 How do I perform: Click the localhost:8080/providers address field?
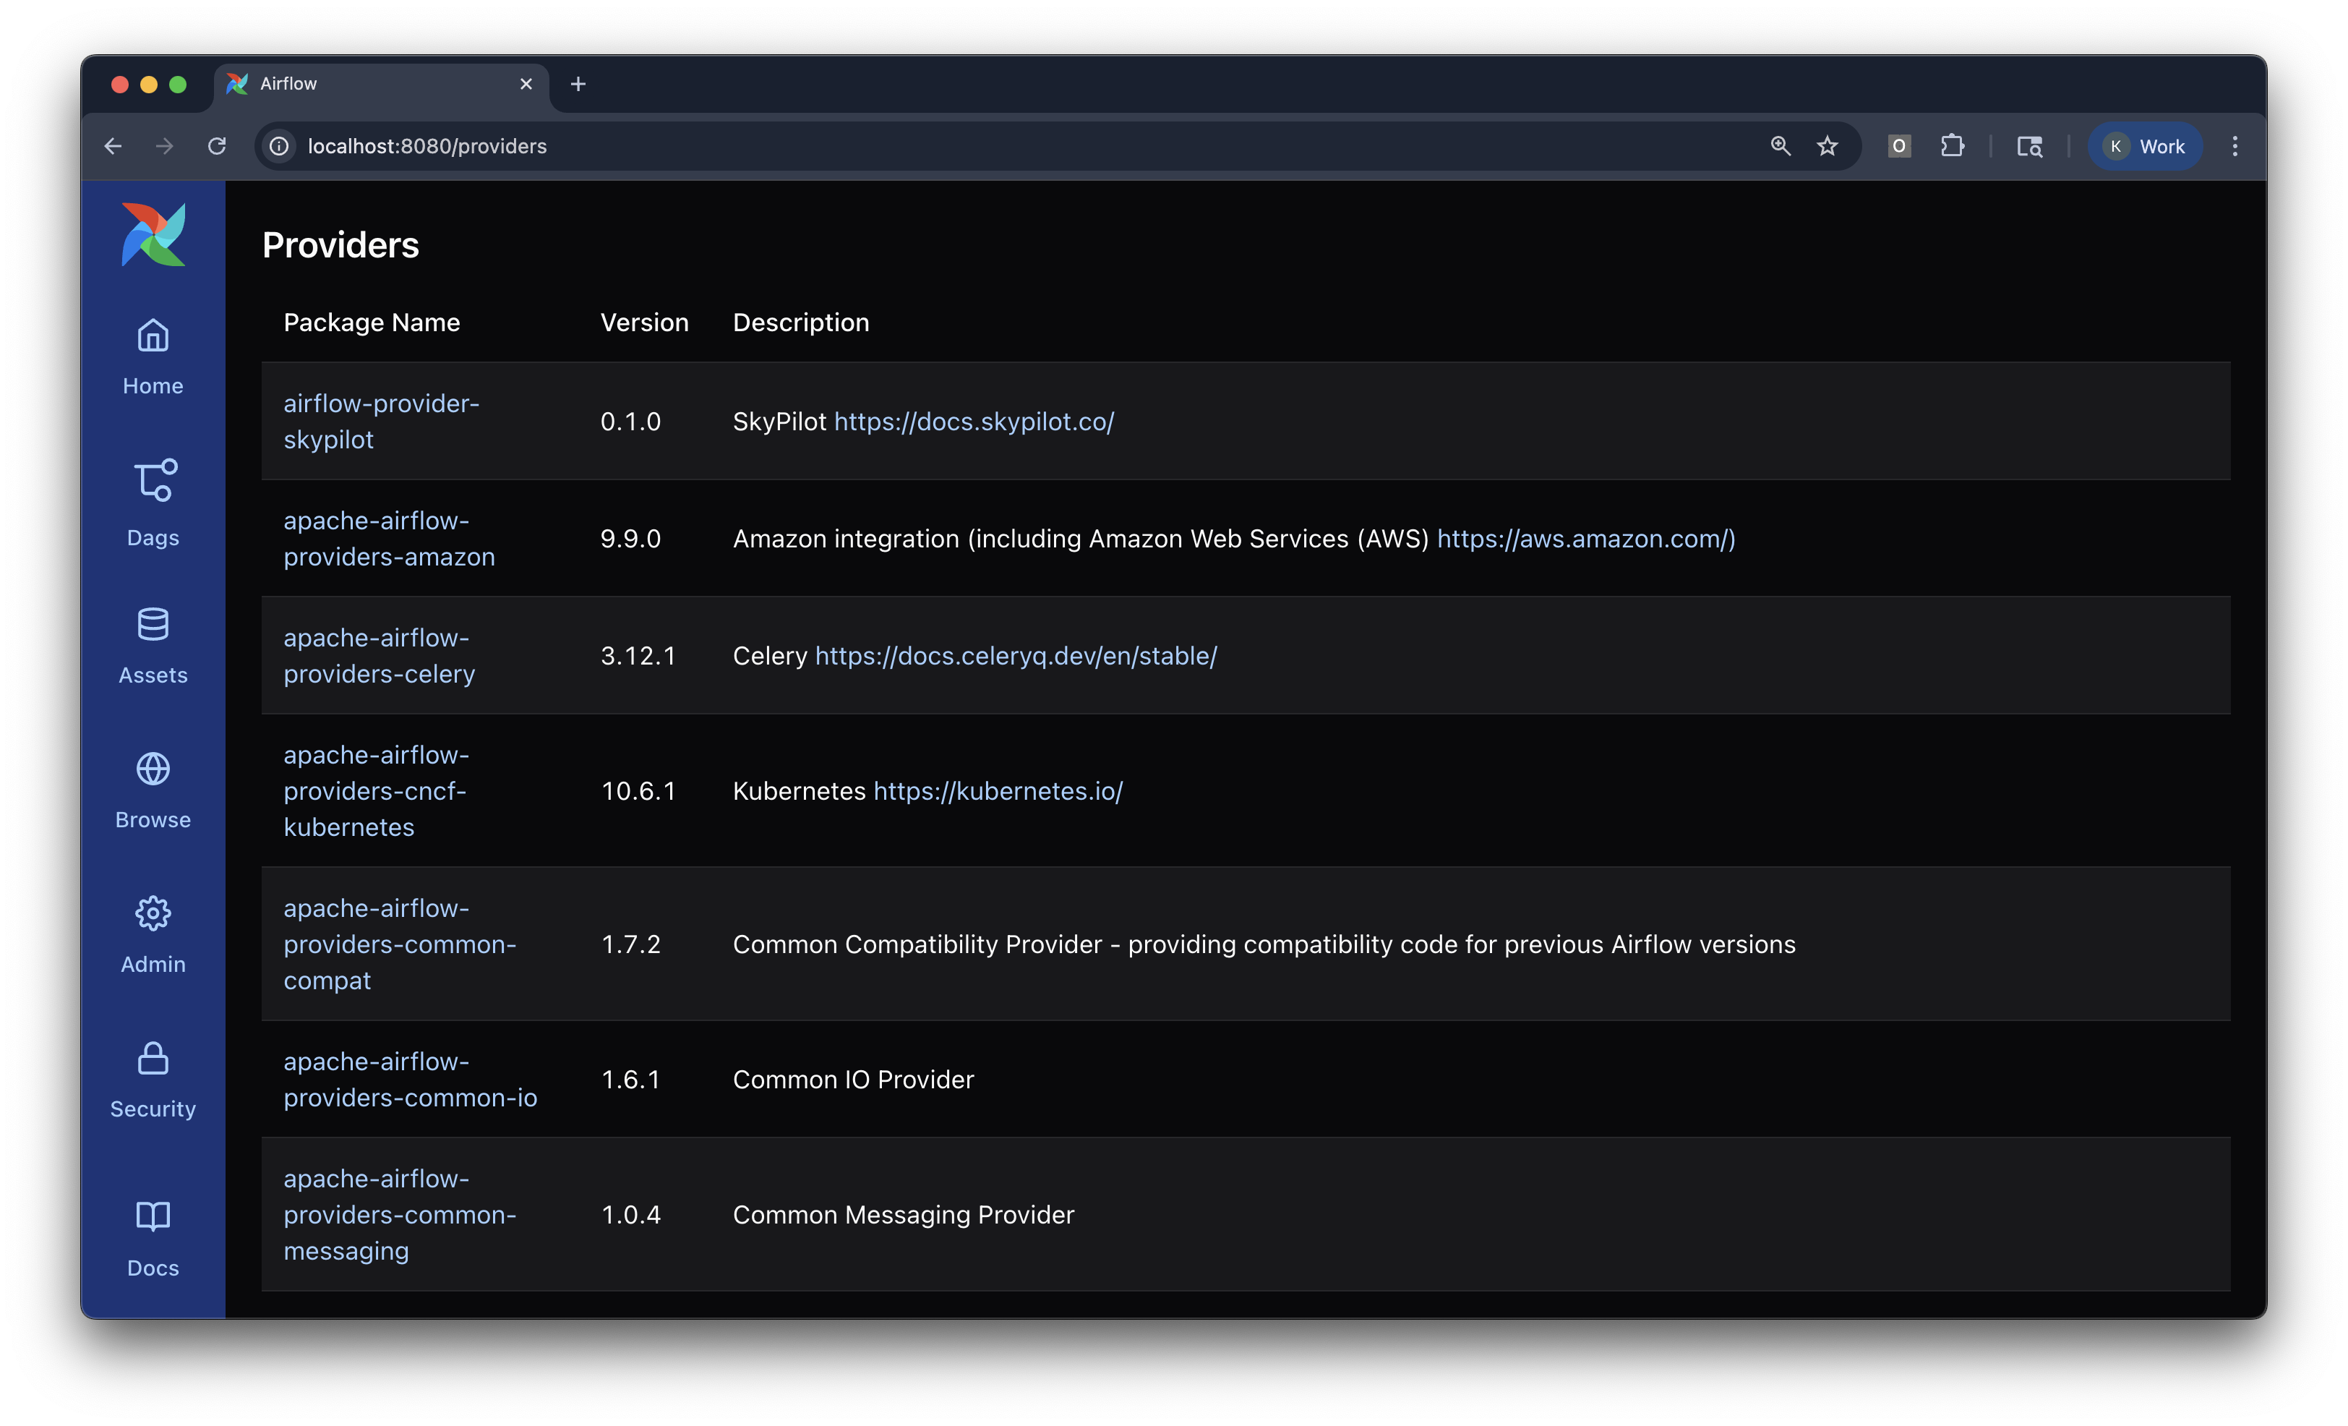426,146
